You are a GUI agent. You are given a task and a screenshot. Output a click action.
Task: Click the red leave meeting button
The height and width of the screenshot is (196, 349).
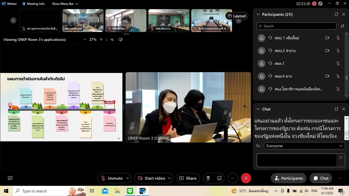246,178
